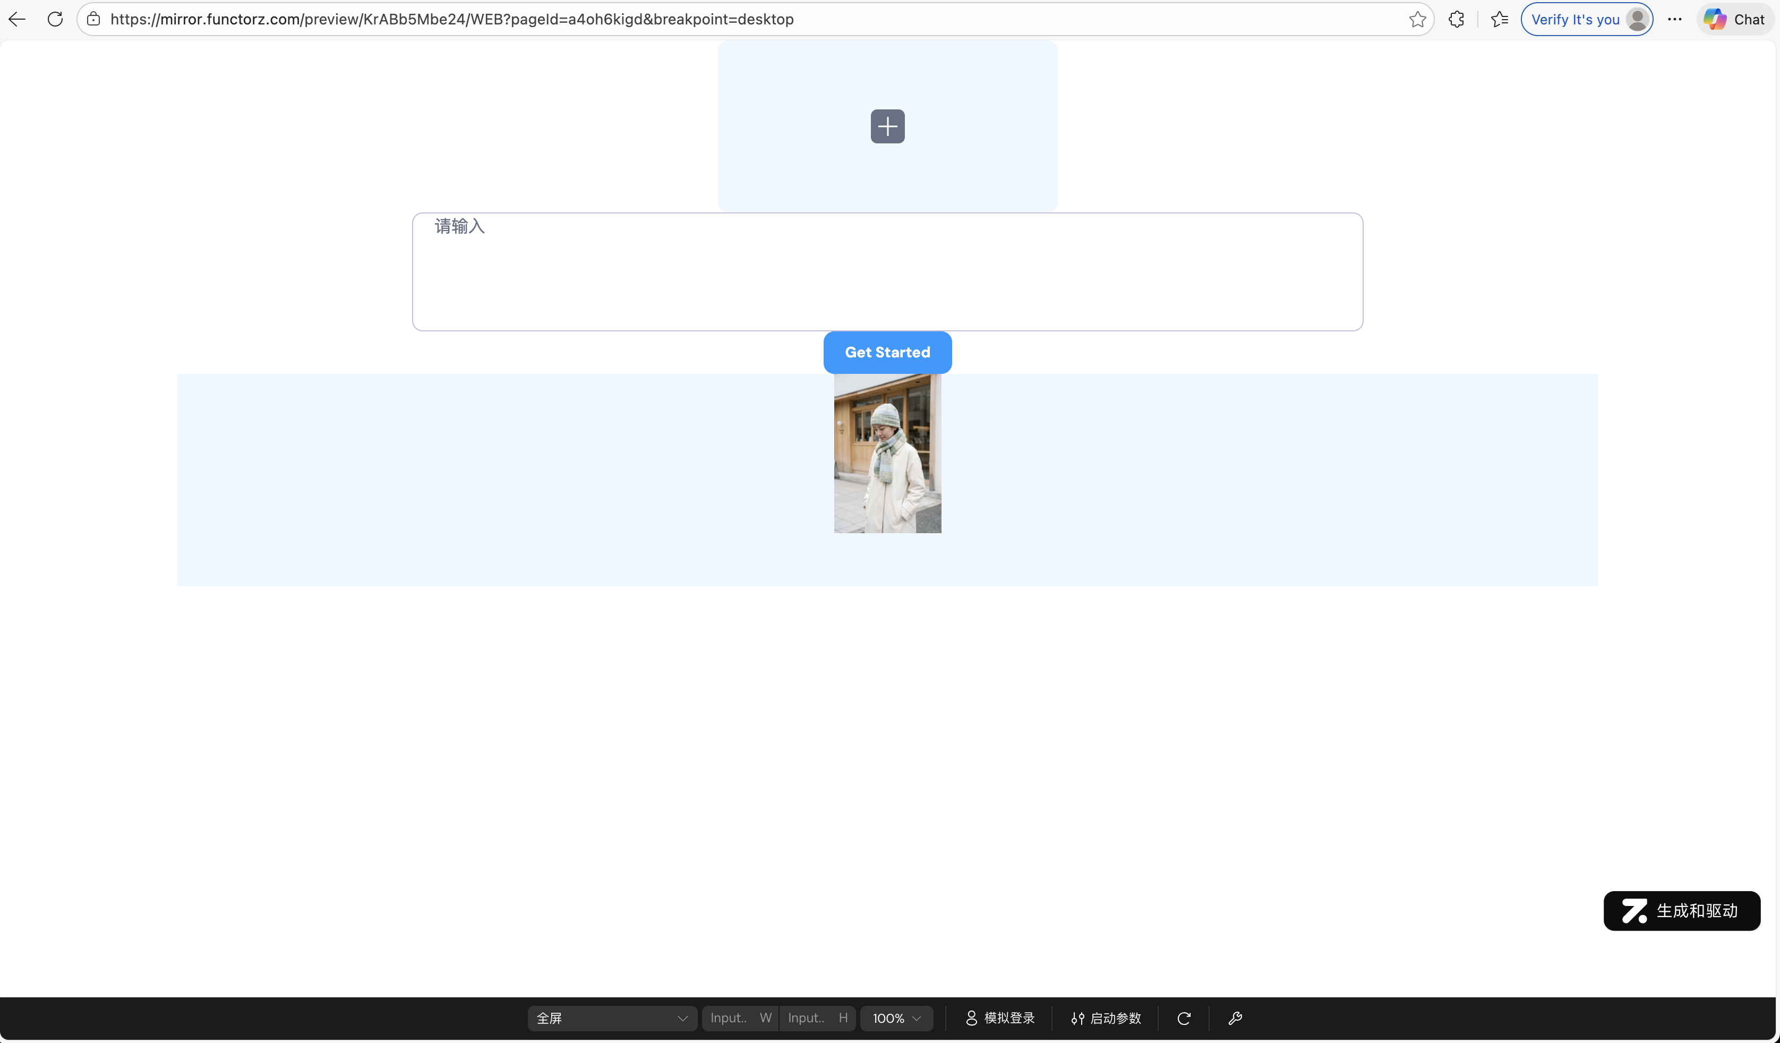Click the plus upload icon
This screenshot has width=1780, height=1043.
(x=887, y=126)
